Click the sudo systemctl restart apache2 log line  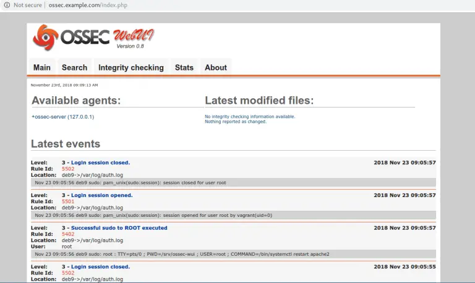[x=182, y=254]
